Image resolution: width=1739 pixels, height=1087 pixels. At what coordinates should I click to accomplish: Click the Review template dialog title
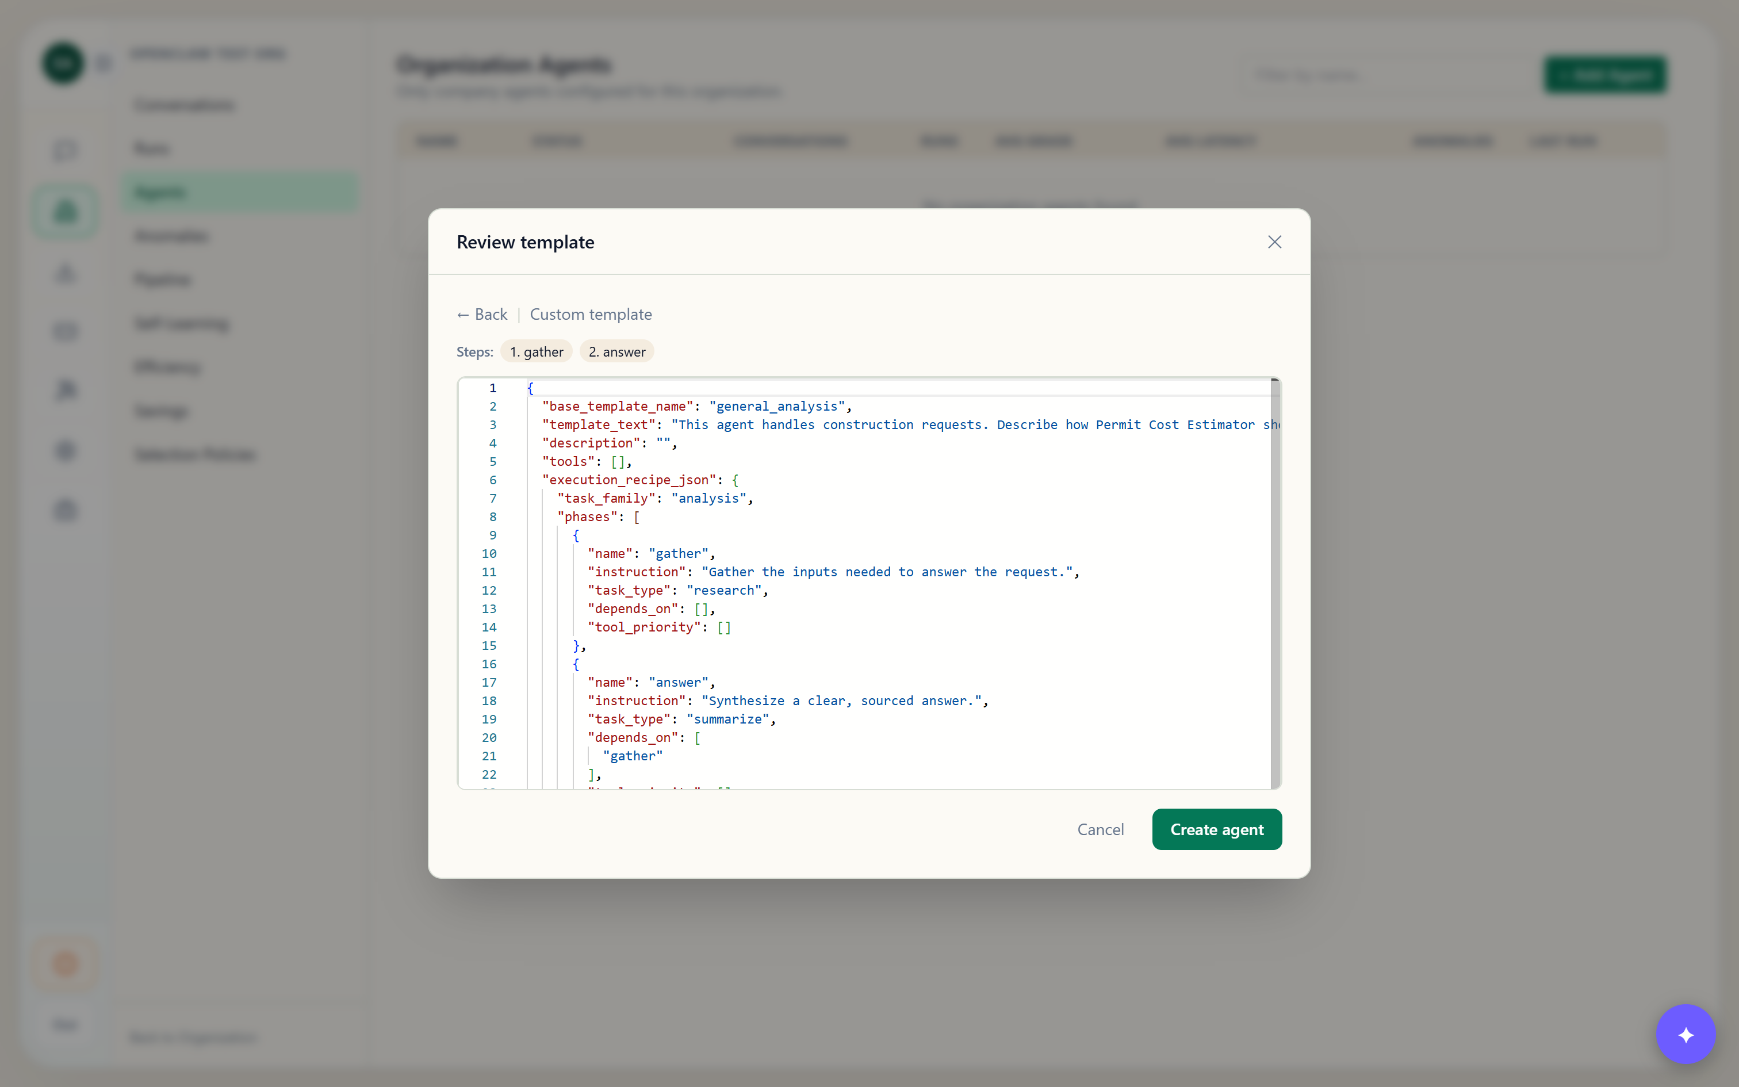(525, 242)
